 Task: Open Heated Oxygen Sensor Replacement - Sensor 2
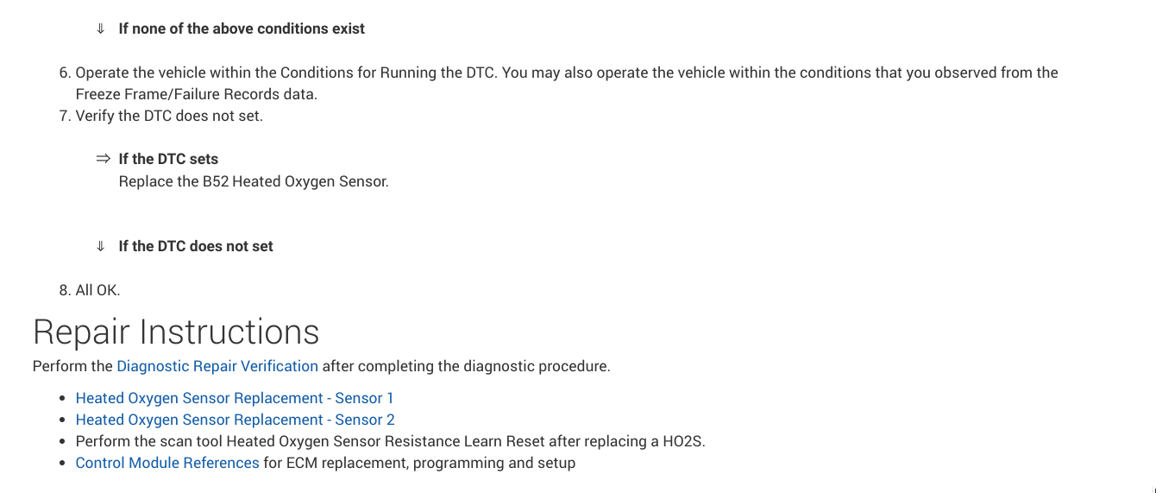(x=235, y=420)
